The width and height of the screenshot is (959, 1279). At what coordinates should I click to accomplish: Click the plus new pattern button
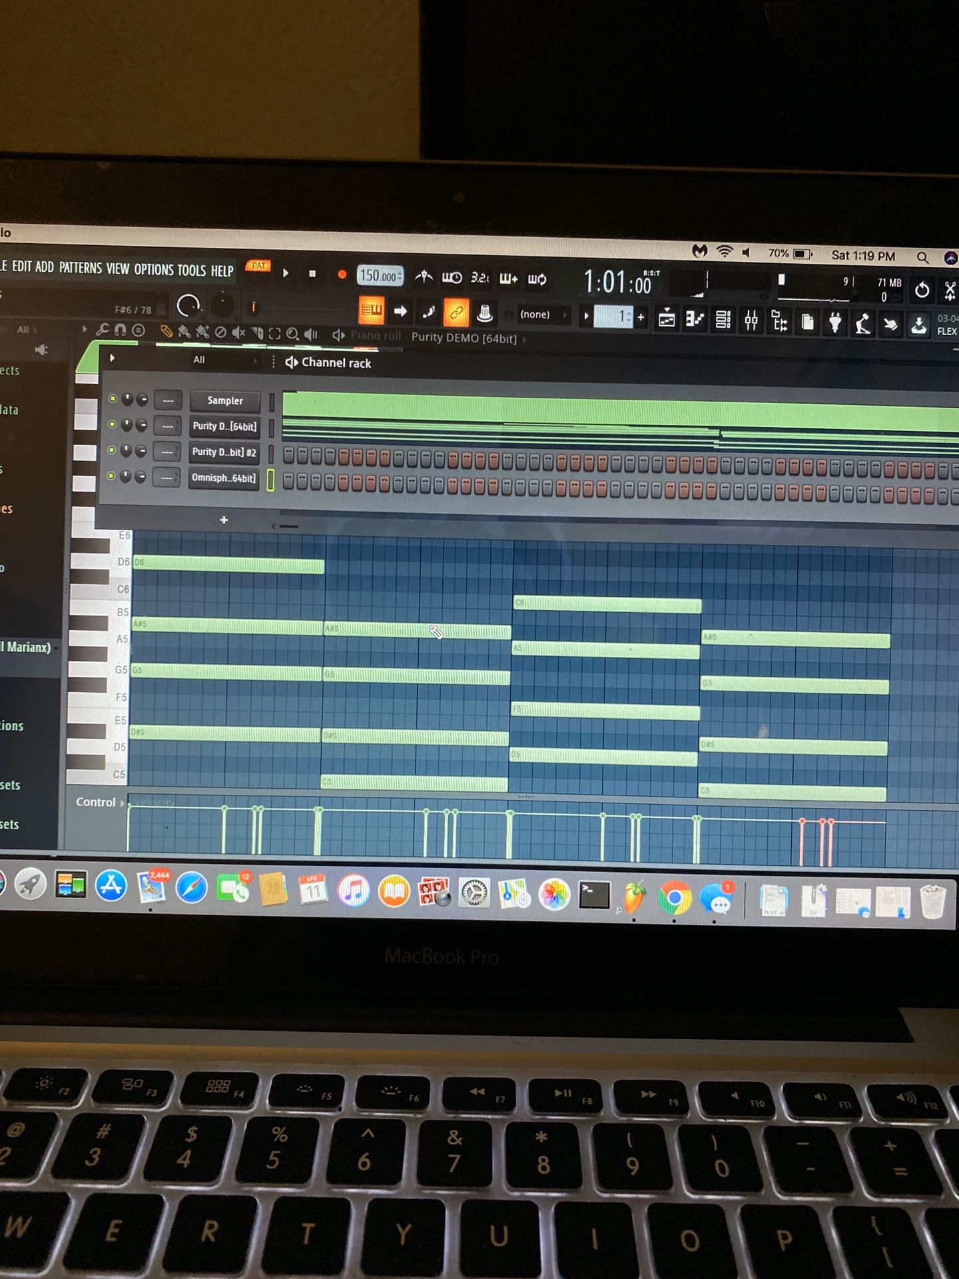click(641, 317)
